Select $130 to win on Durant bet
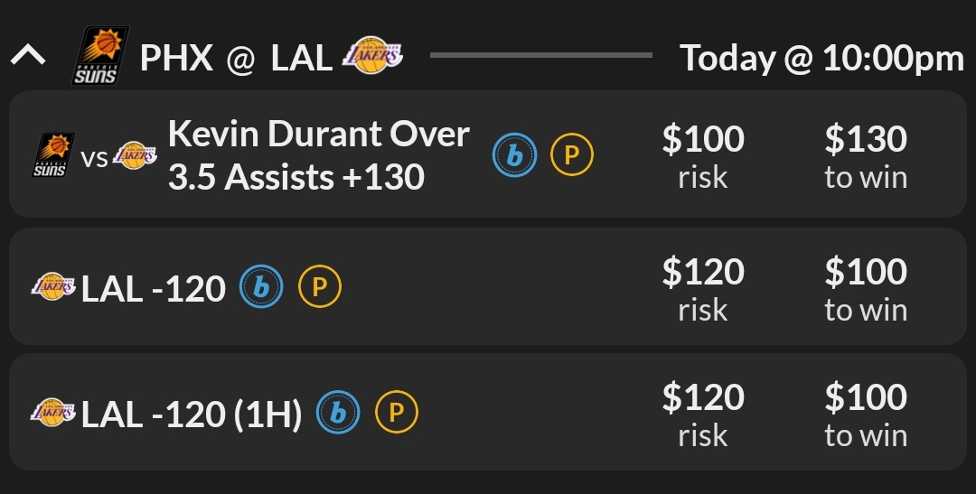The height and width of the screenshot is (494, 976). coord(865,155)
